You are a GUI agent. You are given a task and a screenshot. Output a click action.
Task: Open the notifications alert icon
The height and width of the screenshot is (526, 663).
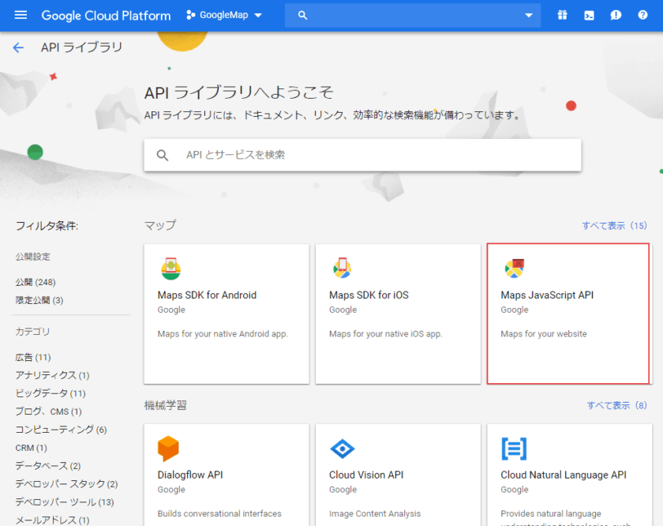pos(616,15)
